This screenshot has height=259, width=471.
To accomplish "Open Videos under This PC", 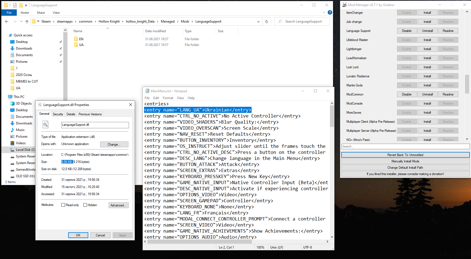I will click(x=21, y=143).
